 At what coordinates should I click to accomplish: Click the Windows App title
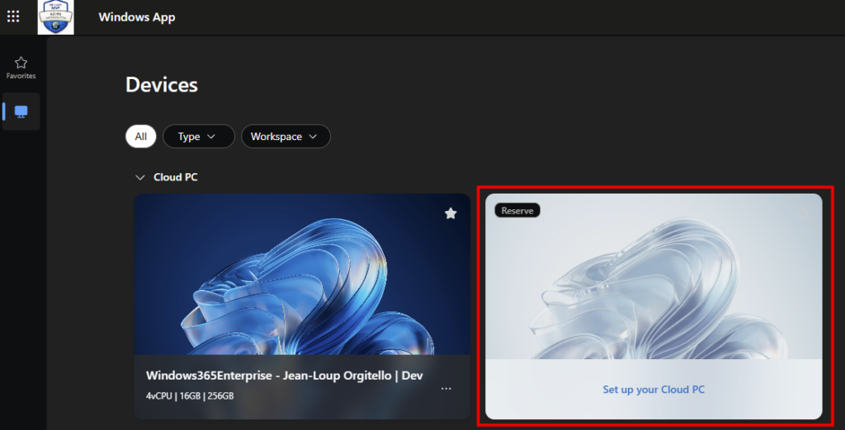point(137,17)
